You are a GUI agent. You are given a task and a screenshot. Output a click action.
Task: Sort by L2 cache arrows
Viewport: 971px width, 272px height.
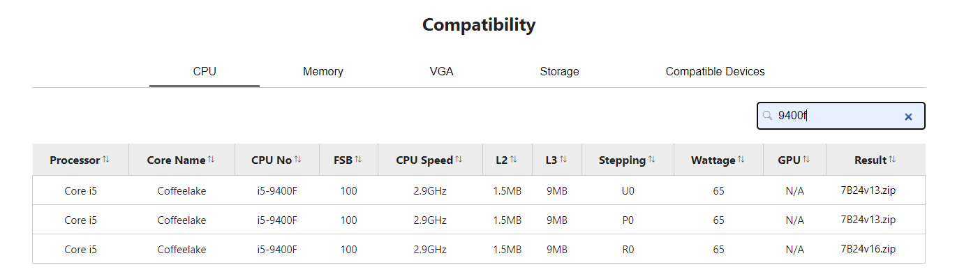point(514,160)
